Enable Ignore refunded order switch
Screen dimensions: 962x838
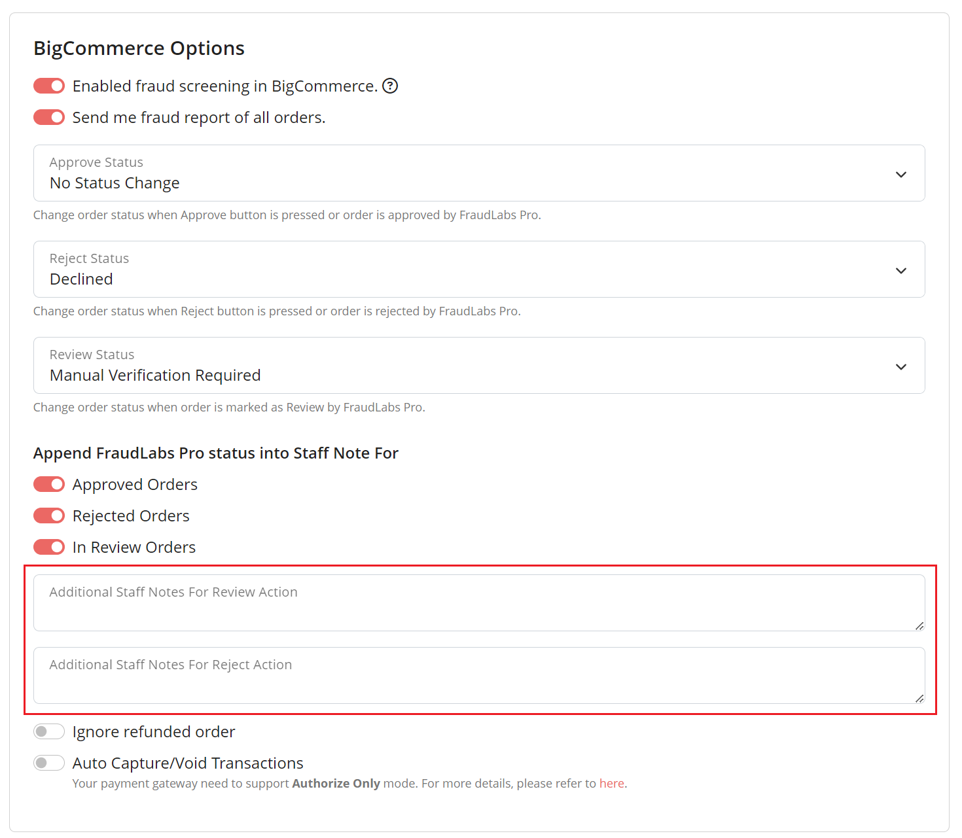(x=49, y=731)
